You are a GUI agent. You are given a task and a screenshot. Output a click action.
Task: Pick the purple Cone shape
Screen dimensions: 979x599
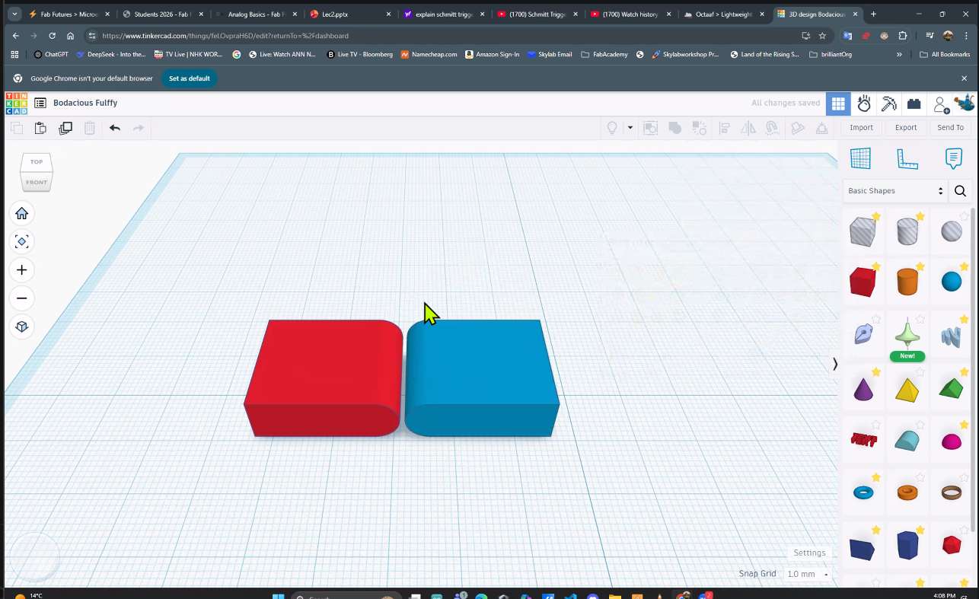coord(863,389)
